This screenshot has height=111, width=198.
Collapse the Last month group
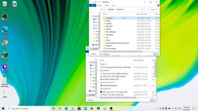click(99, 89)
